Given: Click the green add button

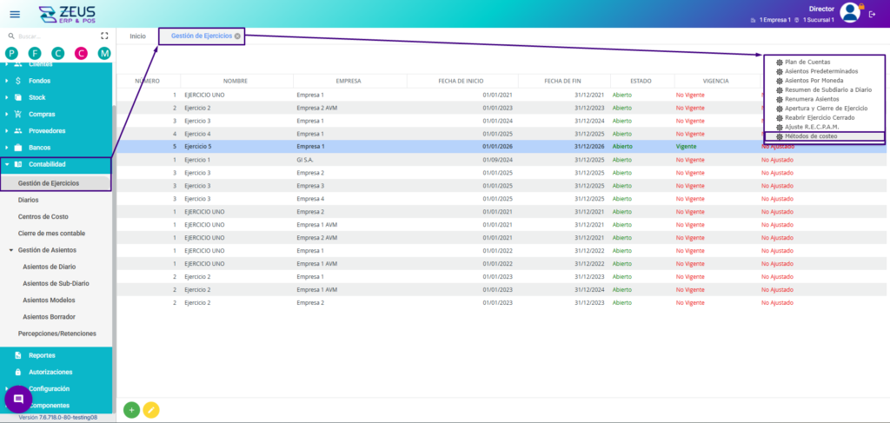Looking at the screenshot, I should (131, 409).
